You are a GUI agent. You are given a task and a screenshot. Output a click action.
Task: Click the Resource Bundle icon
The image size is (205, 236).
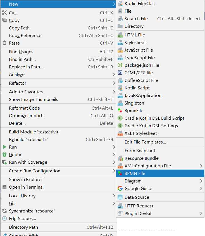[x=120, y=158]
